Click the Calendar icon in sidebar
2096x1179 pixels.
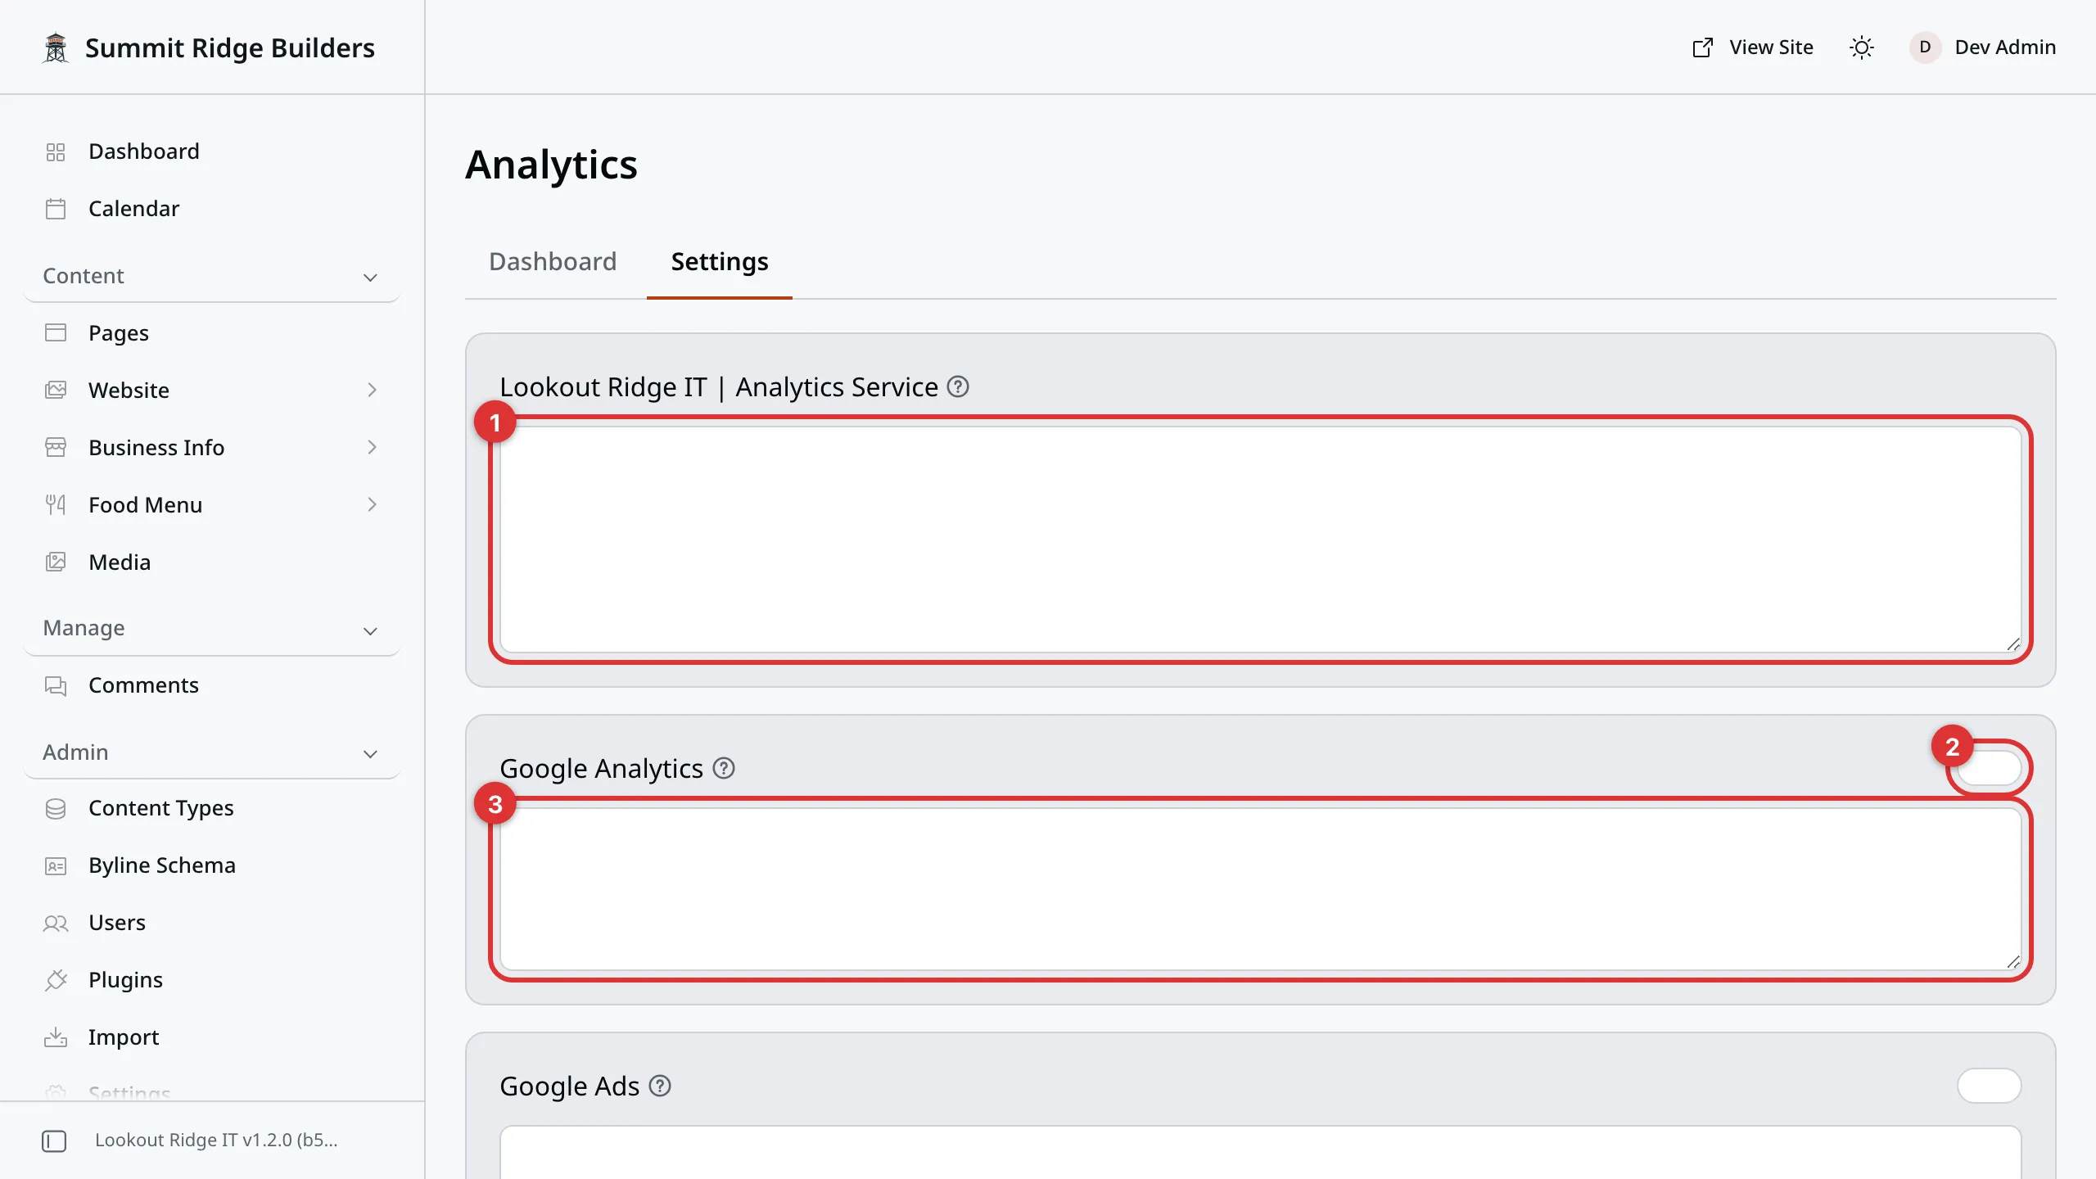56,209
